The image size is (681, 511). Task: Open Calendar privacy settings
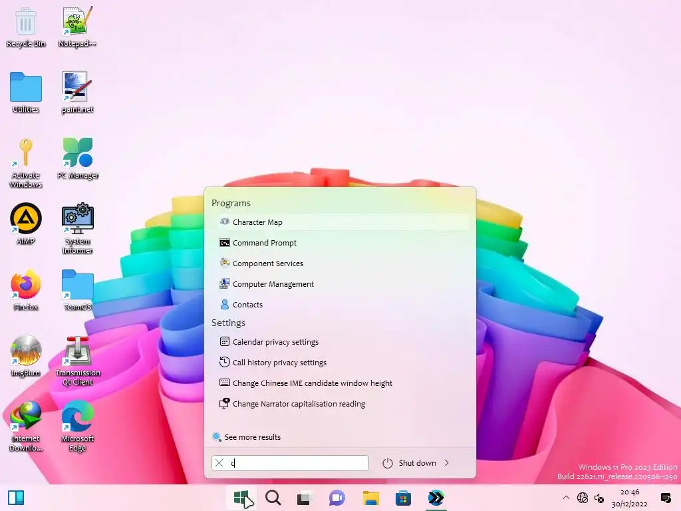pos(343,342)
